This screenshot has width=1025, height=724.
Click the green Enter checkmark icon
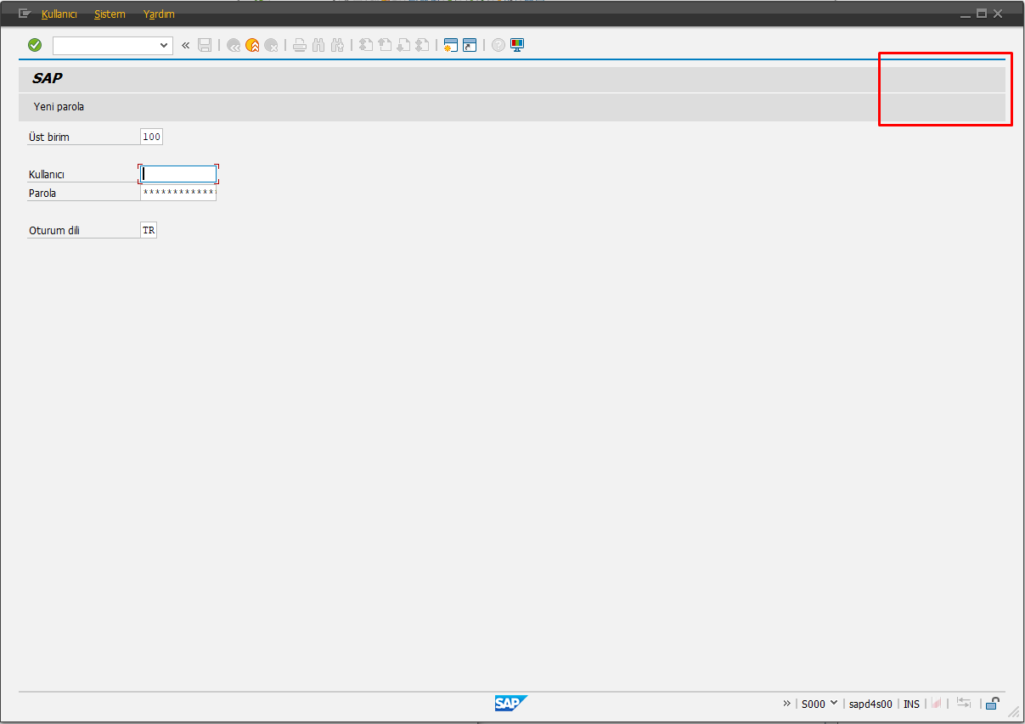point(35,45)
